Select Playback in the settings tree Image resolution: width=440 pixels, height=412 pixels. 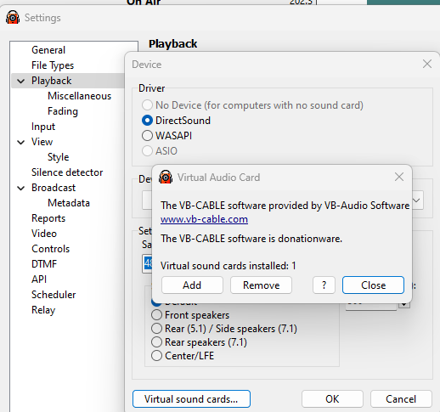coord(52,81)
